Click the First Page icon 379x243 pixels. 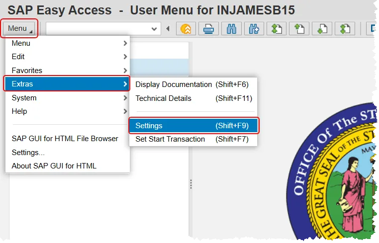tap(277, 29)
